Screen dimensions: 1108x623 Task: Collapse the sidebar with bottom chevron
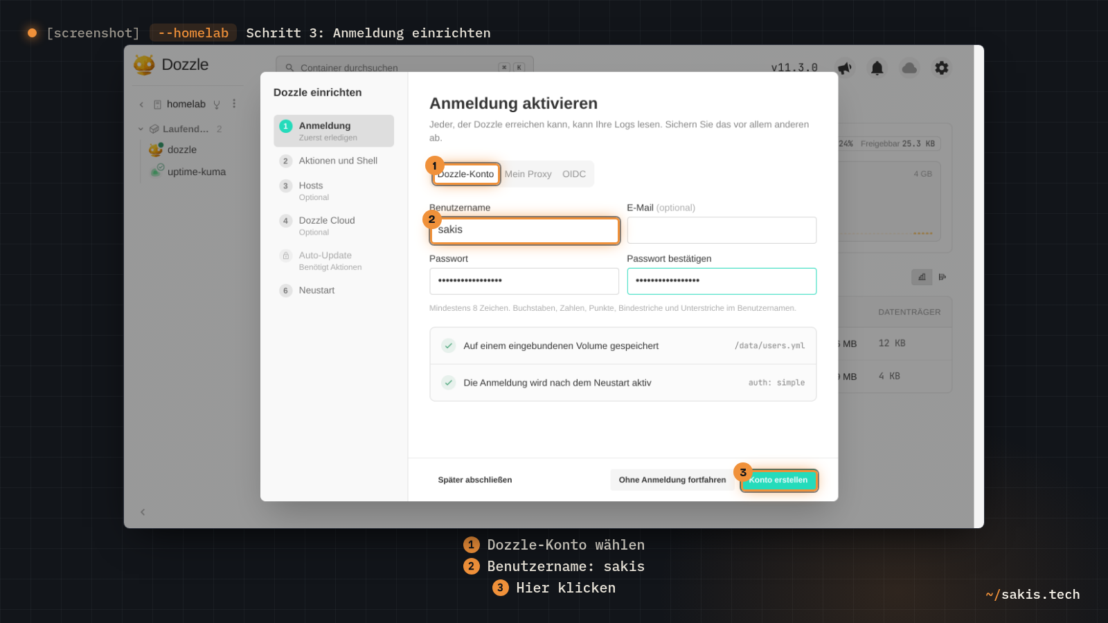[x=143, y=512]
